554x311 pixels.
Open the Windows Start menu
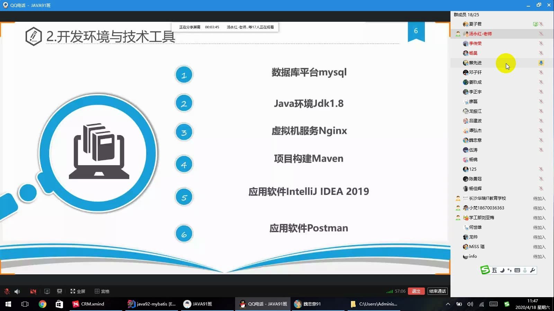coord(8,304)
